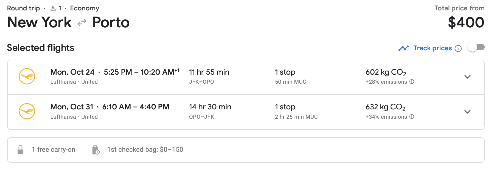Click the Selected flights heading
The height and width of the screenshot is (169, 494).
[x=41, y=48]
